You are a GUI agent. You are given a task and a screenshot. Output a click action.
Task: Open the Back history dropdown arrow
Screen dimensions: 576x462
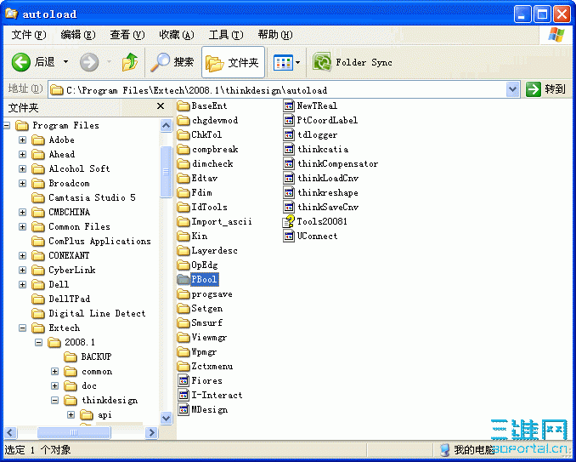tap(65, 62)
